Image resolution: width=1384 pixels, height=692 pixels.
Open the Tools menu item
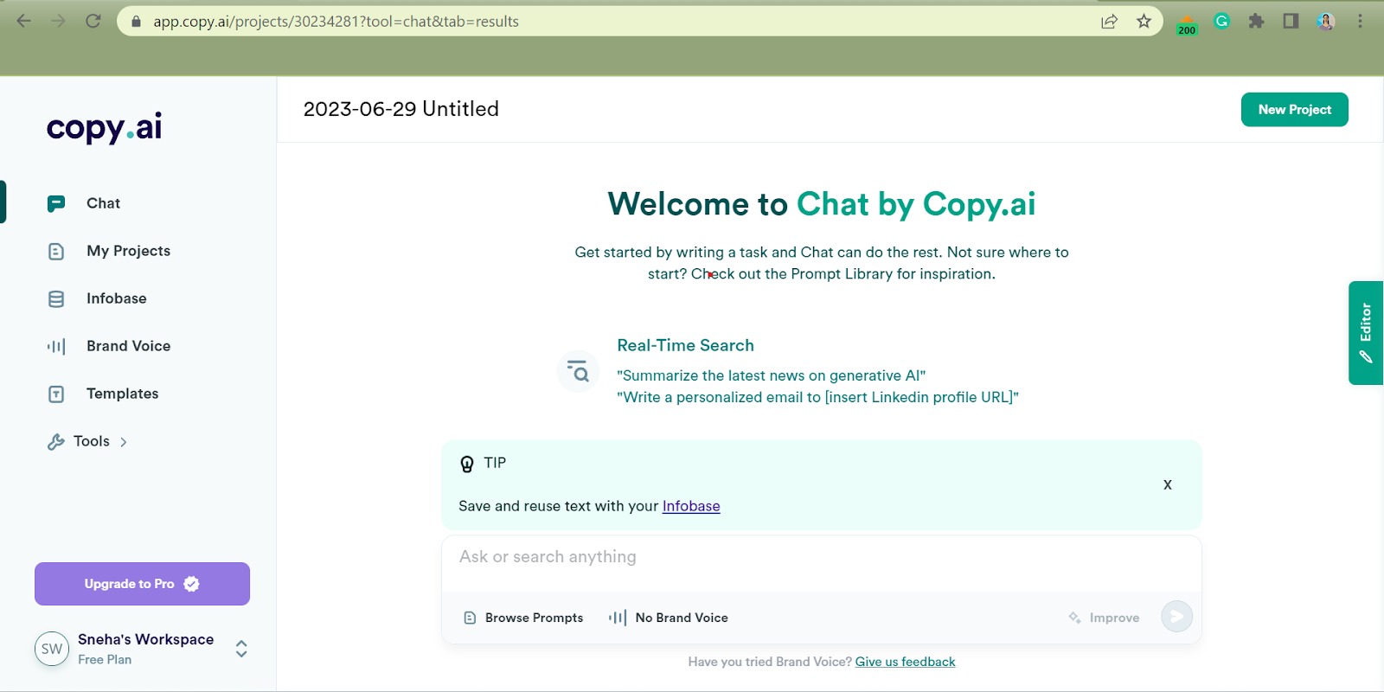[x=92, y=441]
